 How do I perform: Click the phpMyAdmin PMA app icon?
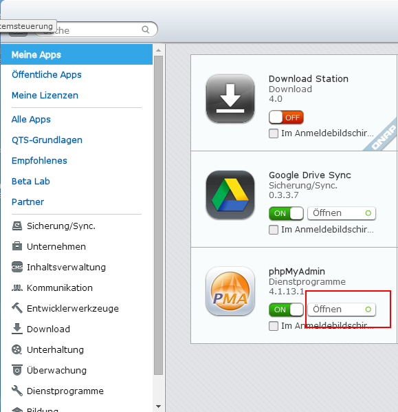point(230,291)
